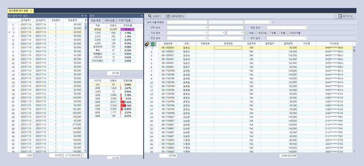
Task: Pin the 정기결제 처리 결과 panel
Action: pyautogui.click(x=82, y=15)
